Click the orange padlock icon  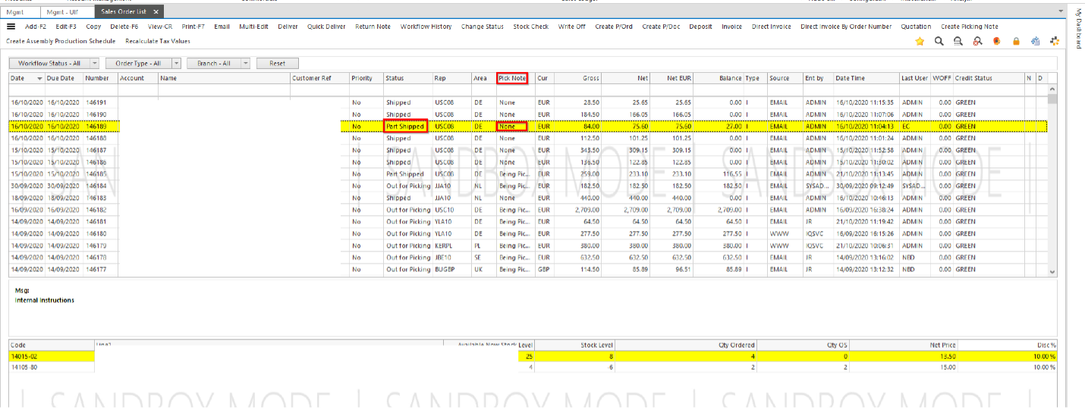coord(1016,42)
